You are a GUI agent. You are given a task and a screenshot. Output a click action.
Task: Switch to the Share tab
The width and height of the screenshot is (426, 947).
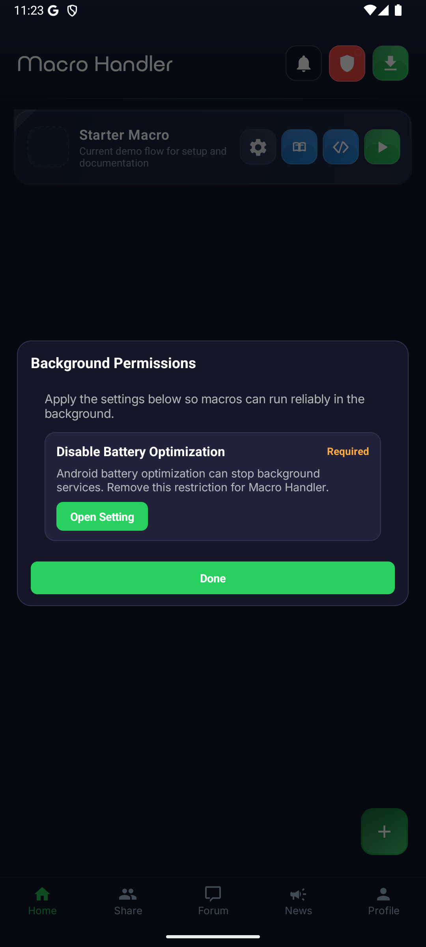(x=127, y=902)
